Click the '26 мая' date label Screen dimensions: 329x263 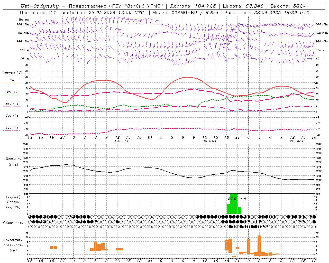(296, 141)
